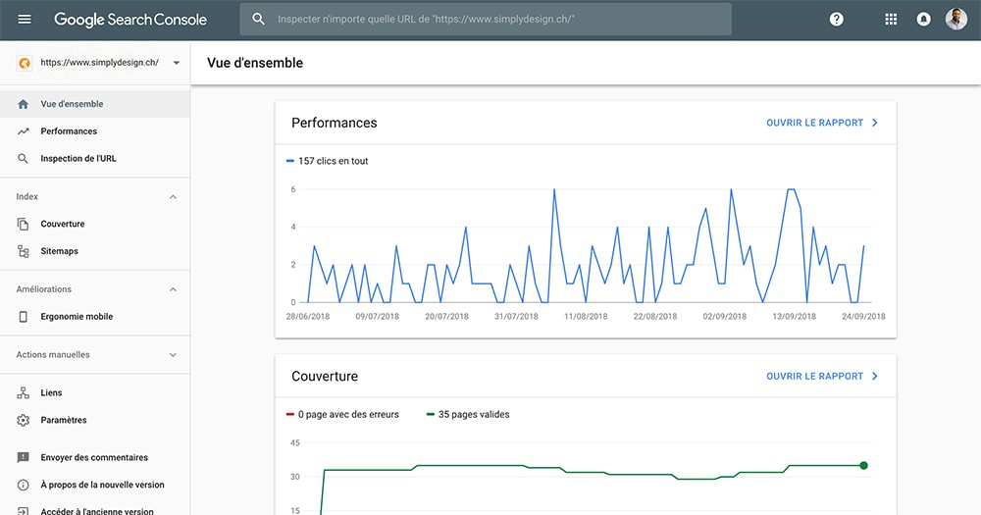This screenshot has height=515, width=981.
Task: Click the search magnifier icon in URL bar
Action: point(258,19)
